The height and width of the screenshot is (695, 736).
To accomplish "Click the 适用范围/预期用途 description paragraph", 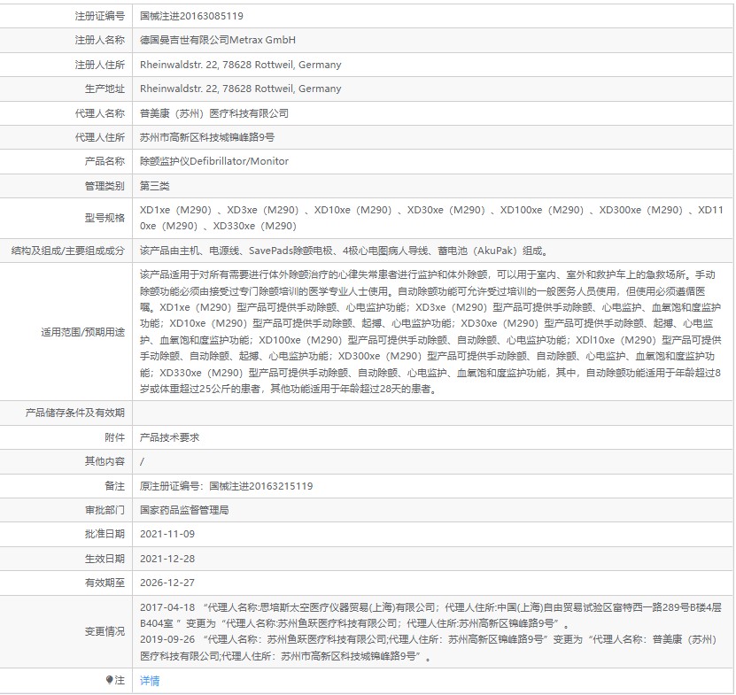I will [x=432, y=332].
